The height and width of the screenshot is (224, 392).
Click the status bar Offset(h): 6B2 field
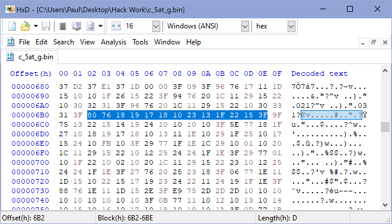pos(23,218)
